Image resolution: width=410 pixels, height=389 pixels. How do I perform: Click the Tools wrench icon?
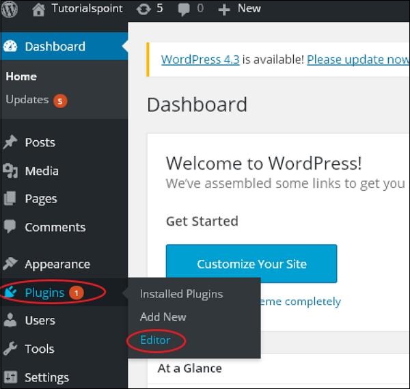[10, 349]
